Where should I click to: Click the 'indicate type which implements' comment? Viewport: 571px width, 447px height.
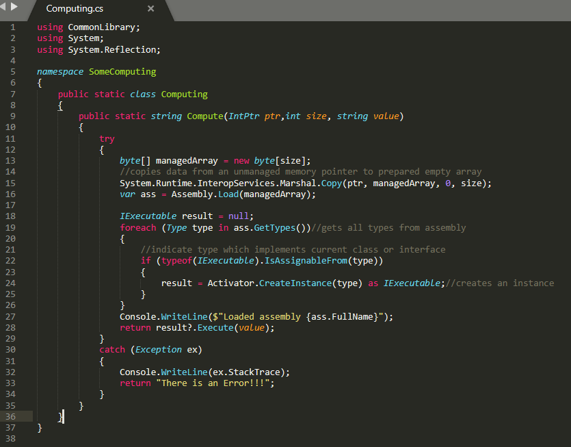293,250
